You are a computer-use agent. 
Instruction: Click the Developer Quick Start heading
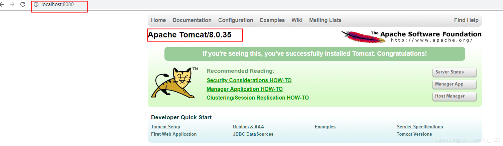(x=181, y=117)
